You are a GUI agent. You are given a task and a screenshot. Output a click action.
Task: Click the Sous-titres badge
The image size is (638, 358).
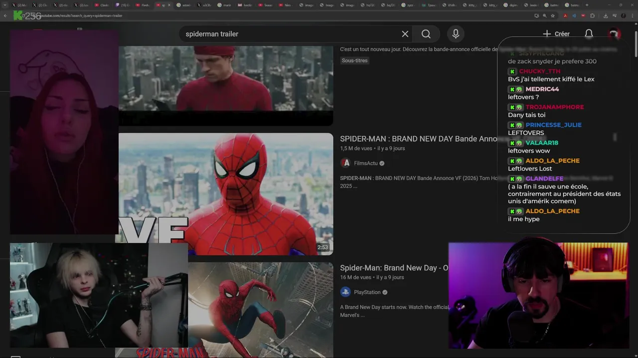(354, 61)
